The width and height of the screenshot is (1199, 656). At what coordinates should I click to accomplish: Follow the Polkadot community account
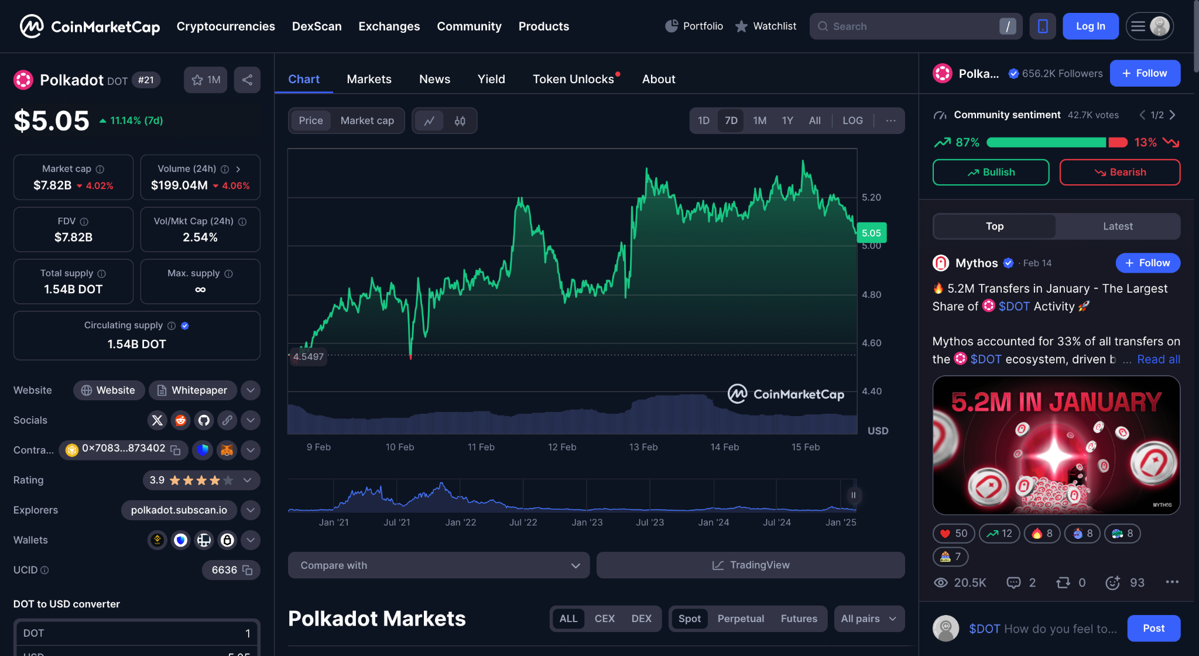pyautogui.click(x=1145, y=73)
